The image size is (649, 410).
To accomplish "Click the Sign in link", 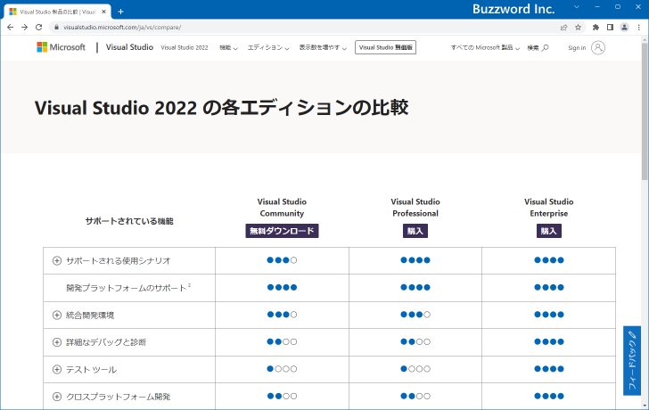I will tap(577, 48).
